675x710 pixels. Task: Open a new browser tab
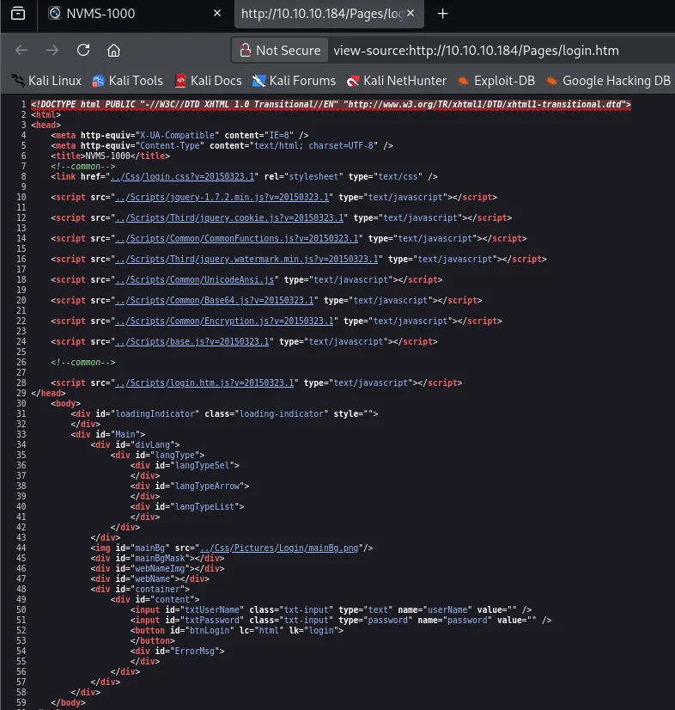click(443, 14)
